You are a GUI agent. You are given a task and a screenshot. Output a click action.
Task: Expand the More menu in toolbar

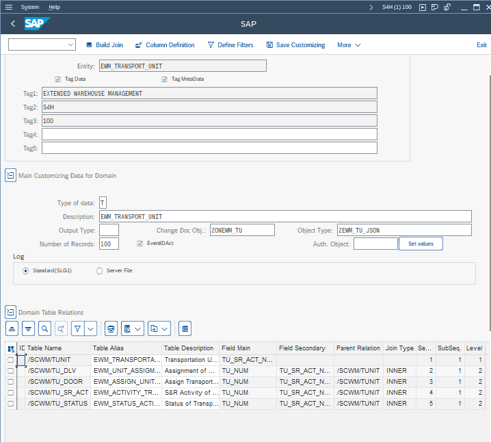tap(349, 45)
